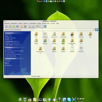The width and height of the screenshot is (102, 102).
Task: Go back with the Back arrow toolbar button
Action: click(7, 26)
